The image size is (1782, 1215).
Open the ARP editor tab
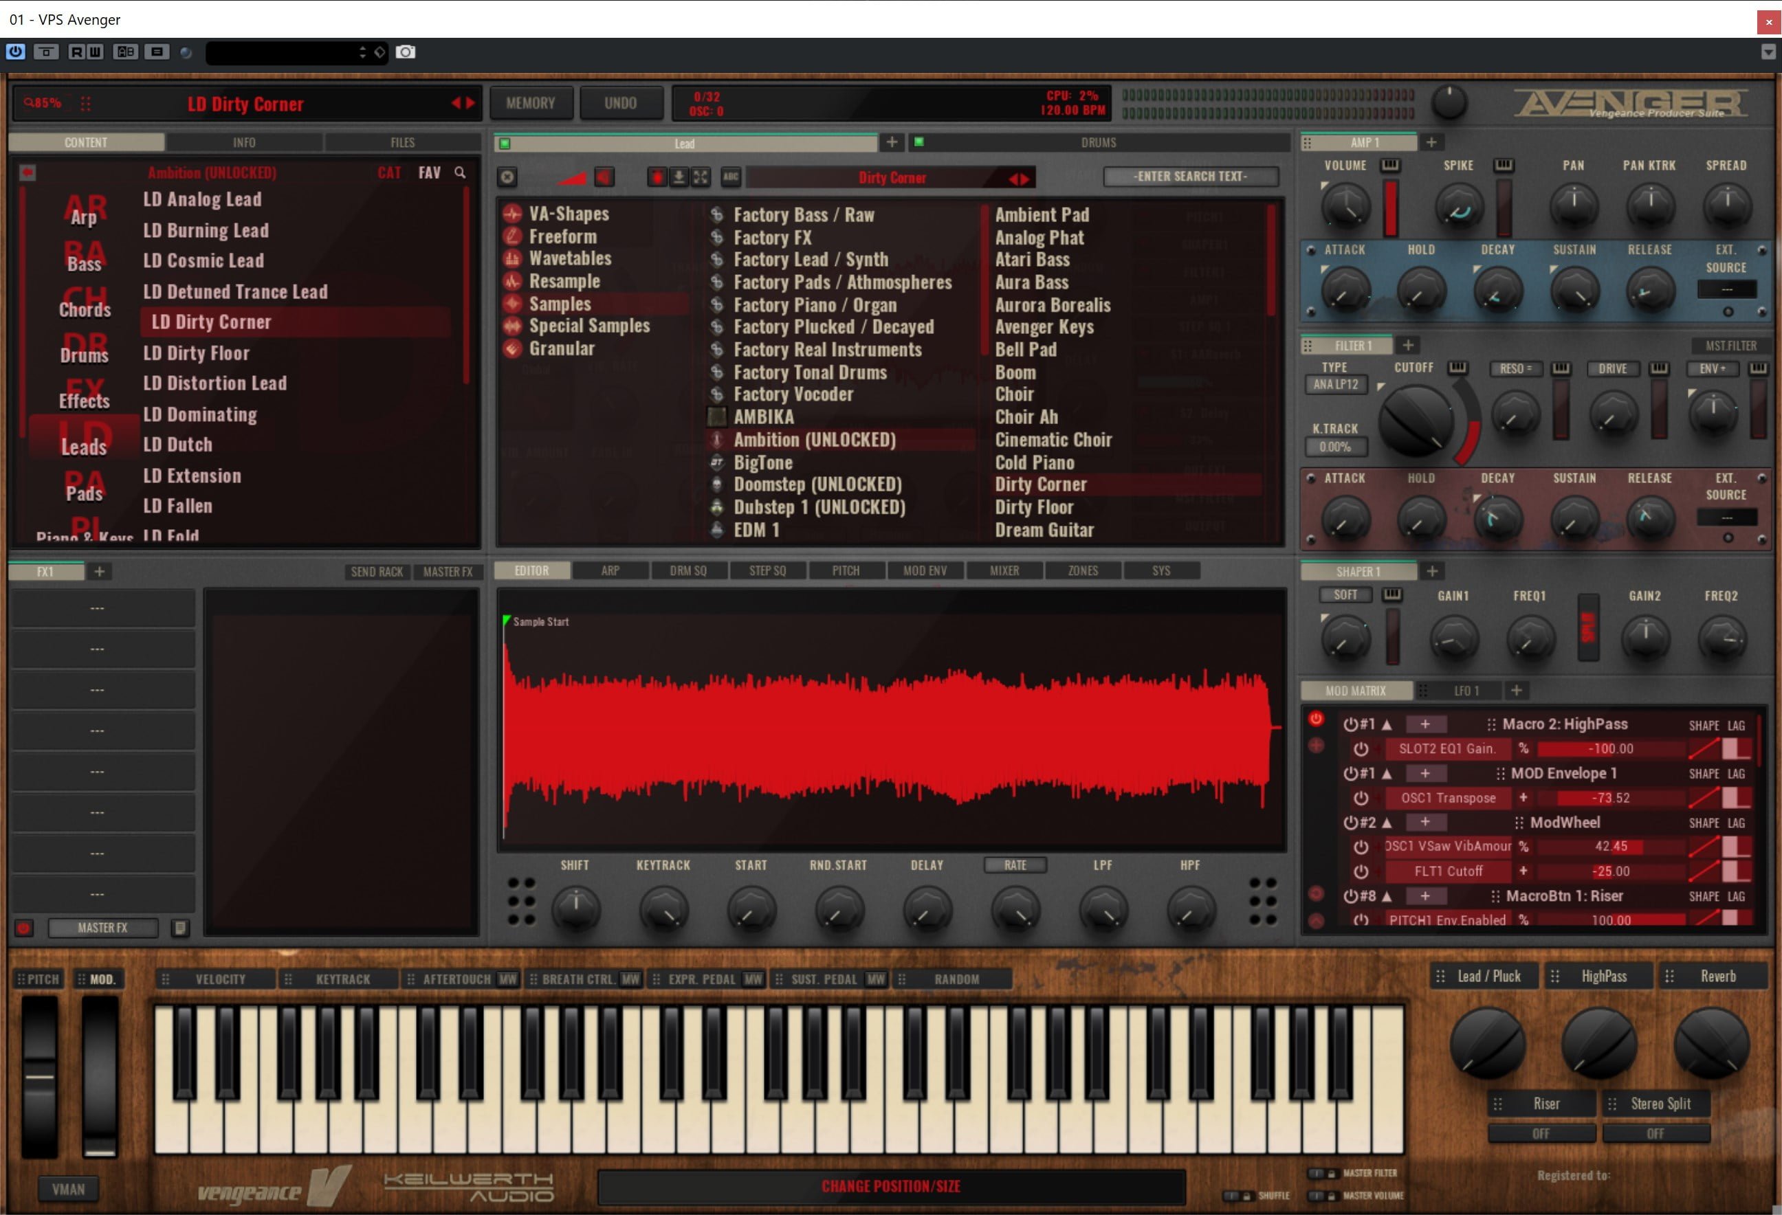tap(610, 570)
